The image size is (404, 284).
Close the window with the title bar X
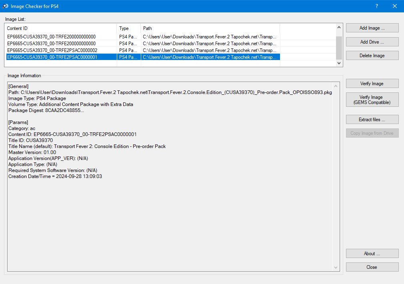(395, 6)
